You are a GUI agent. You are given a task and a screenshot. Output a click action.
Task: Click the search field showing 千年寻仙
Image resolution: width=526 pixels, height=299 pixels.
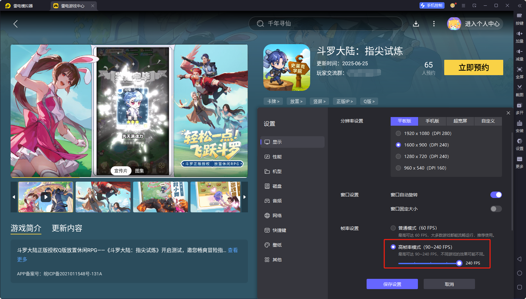(x=326, y=24)
